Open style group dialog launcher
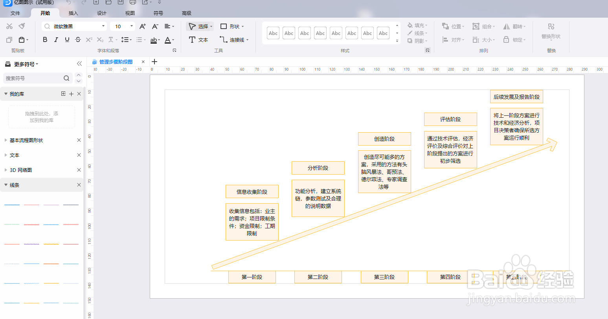This screenshot has height=319, width=608. click(428, 50)
